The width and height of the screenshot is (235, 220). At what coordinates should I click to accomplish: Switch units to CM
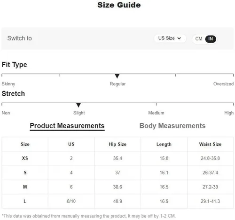199,38
